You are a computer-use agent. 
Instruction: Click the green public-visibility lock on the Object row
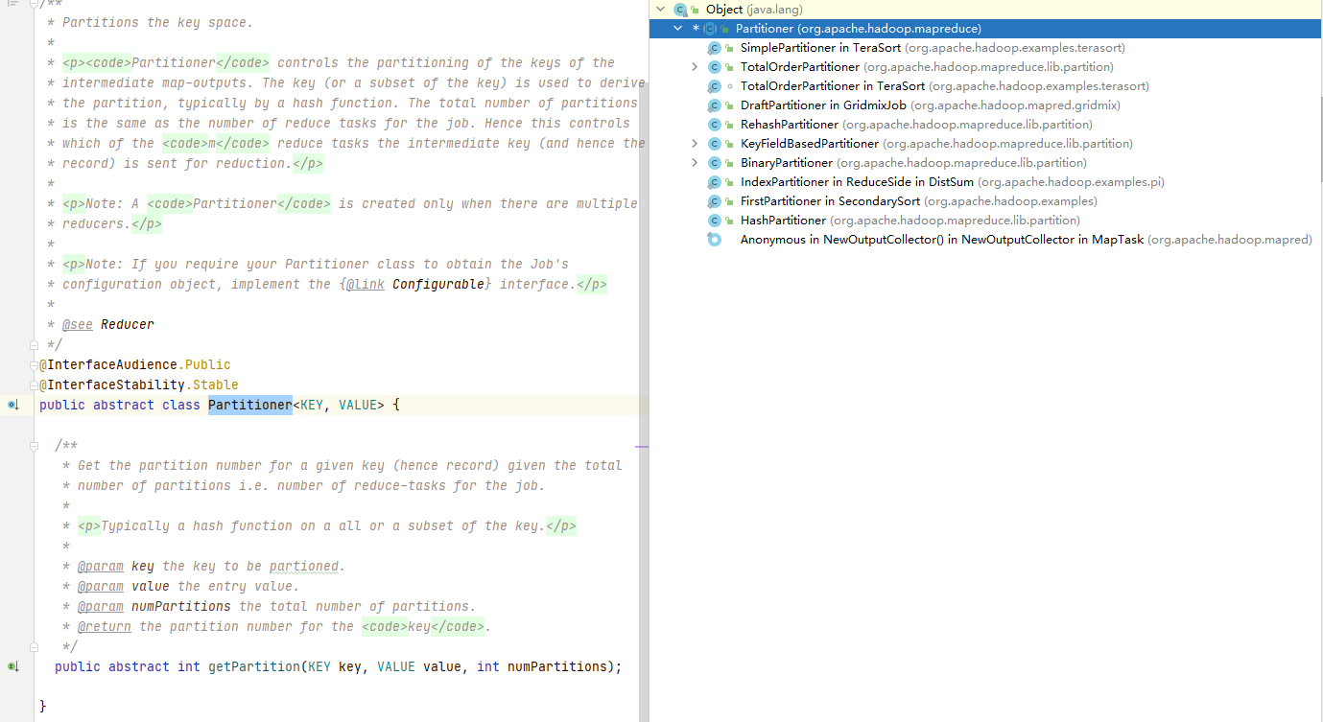click(x=695, y=10)
